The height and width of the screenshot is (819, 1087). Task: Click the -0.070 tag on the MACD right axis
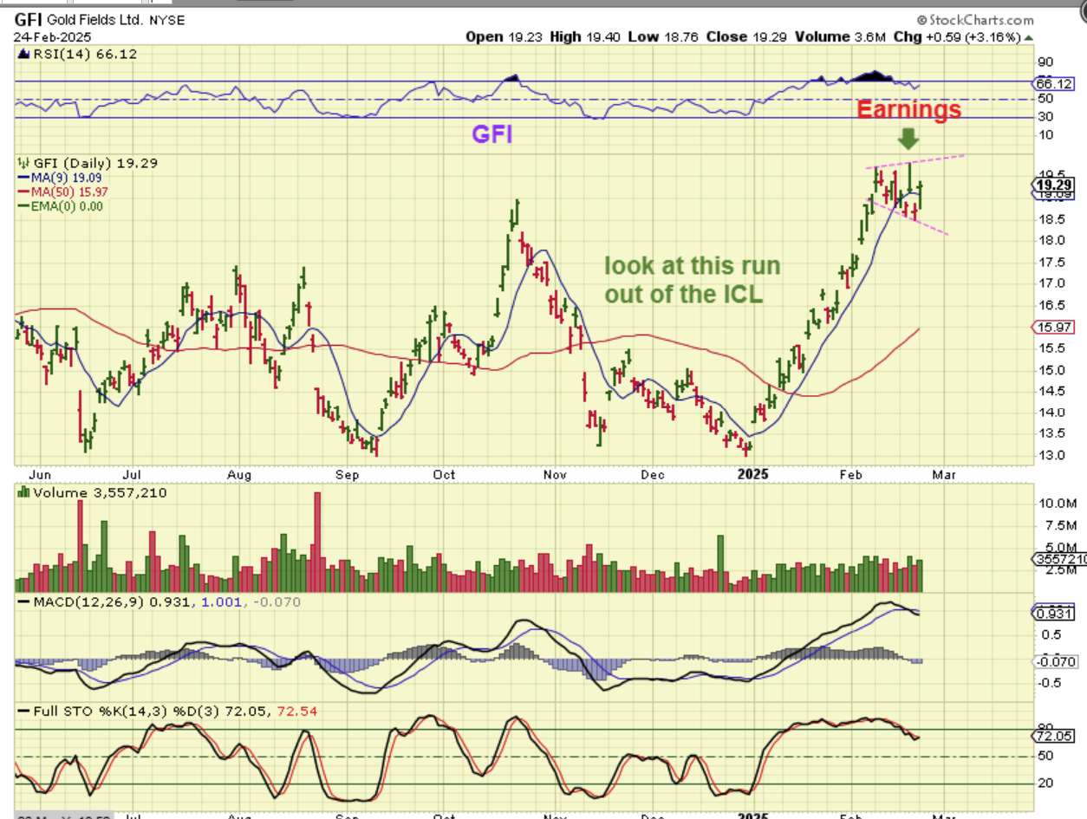click(x=1055, y=661)
